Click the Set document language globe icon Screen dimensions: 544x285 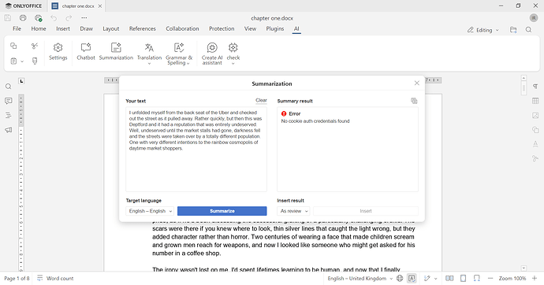[400, 278]
